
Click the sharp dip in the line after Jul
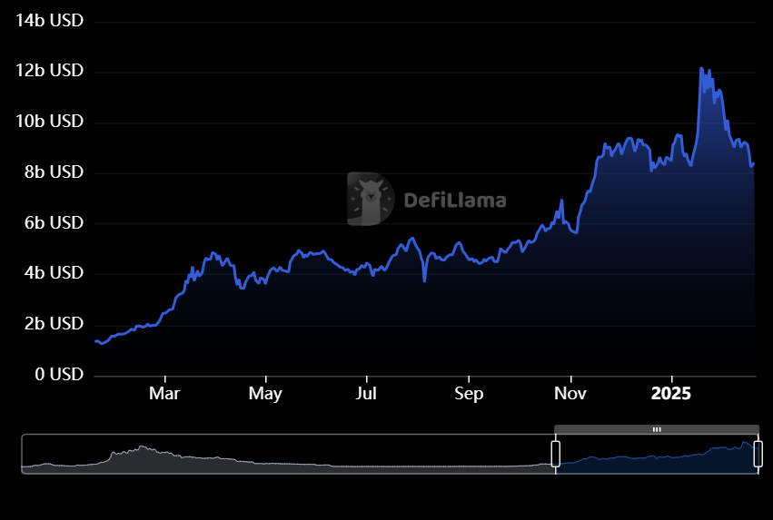pyautogui.click(x=424, y=280)
